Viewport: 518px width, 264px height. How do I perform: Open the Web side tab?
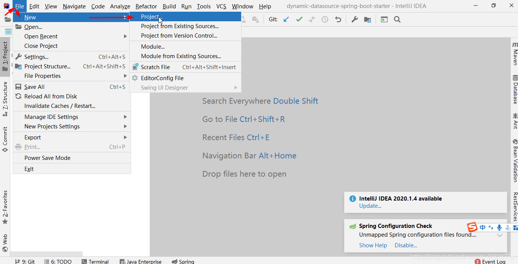(x=5, y=243)
